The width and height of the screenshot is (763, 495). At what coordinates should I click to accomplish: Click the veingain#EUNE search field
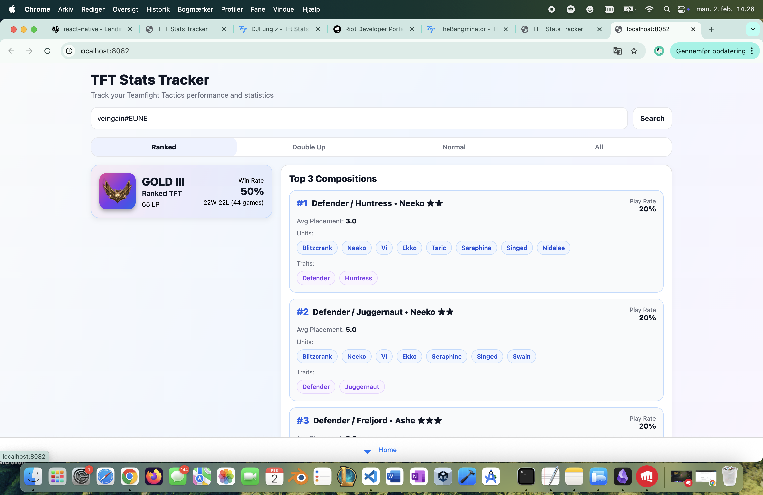pos(359,118)
